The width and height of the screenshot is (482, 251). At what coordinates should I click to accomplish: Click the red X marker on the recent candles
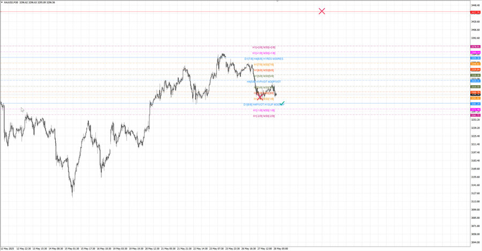(x=260, y=97)
